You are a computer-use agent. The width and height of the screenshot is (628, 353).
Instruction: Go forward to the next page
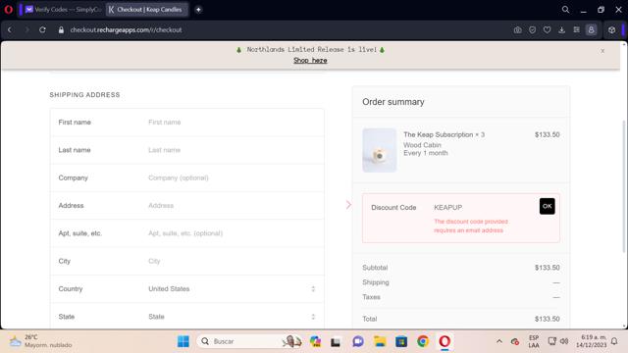(x=26, y=30)
